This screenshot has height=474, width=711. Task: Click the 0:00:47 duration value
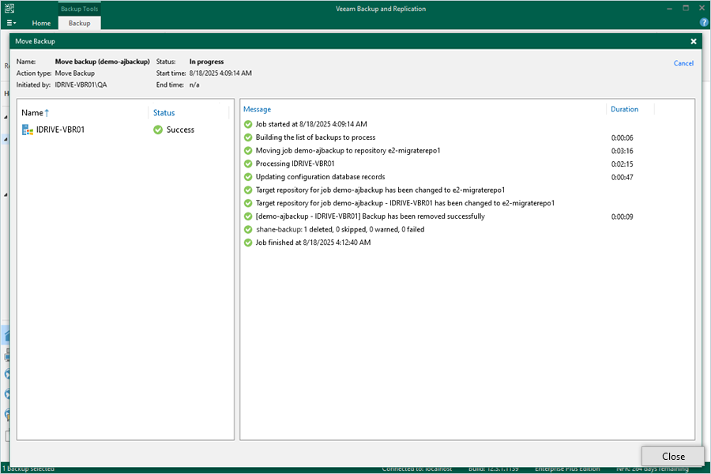(x=623, y=177)
